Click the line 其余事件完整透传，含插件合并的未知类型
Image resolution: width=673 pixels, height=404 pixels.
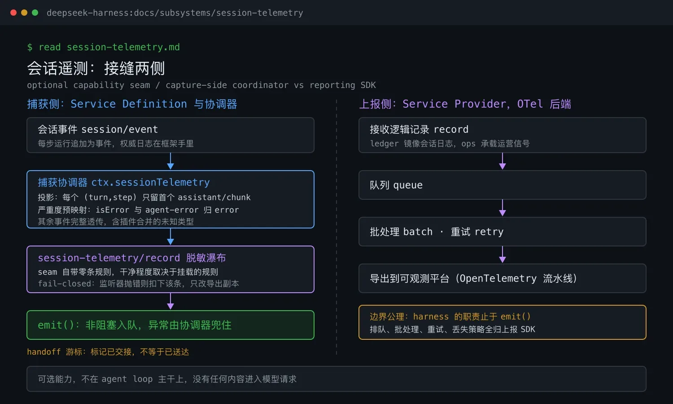pyautogui.click(x=116, y=221)
